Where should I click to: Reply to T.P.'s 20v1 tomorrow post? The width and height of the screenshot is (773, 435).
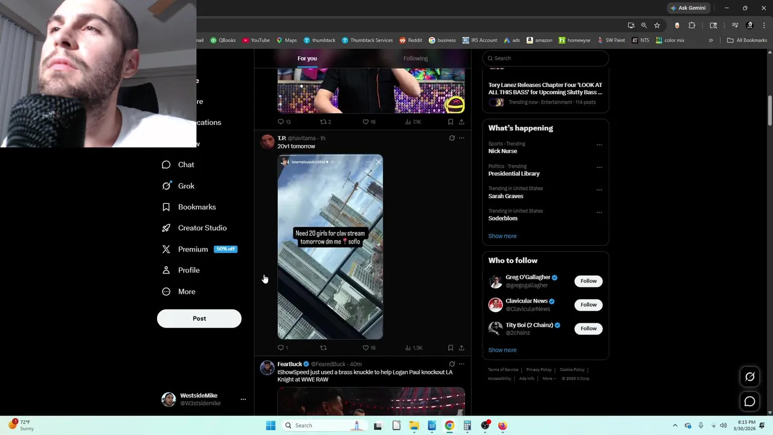pyautogui.click(x=282, y=347)
